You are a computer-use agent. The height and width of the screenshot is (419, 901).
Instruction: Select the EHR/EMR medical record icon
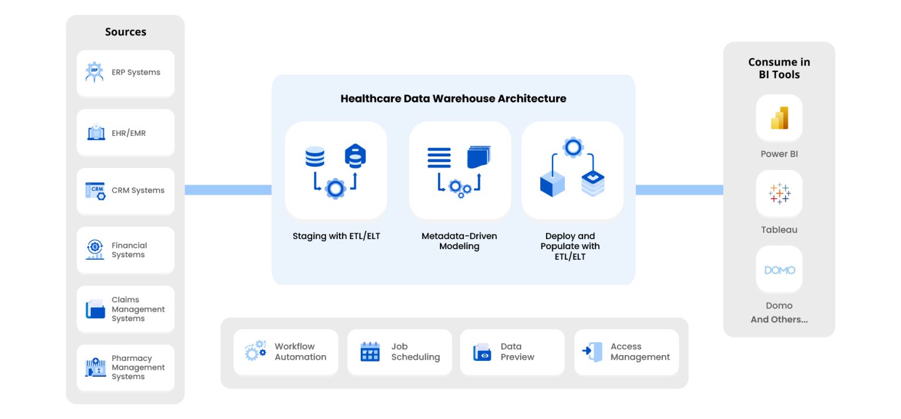pyautogui.click(x=96, y=132)
